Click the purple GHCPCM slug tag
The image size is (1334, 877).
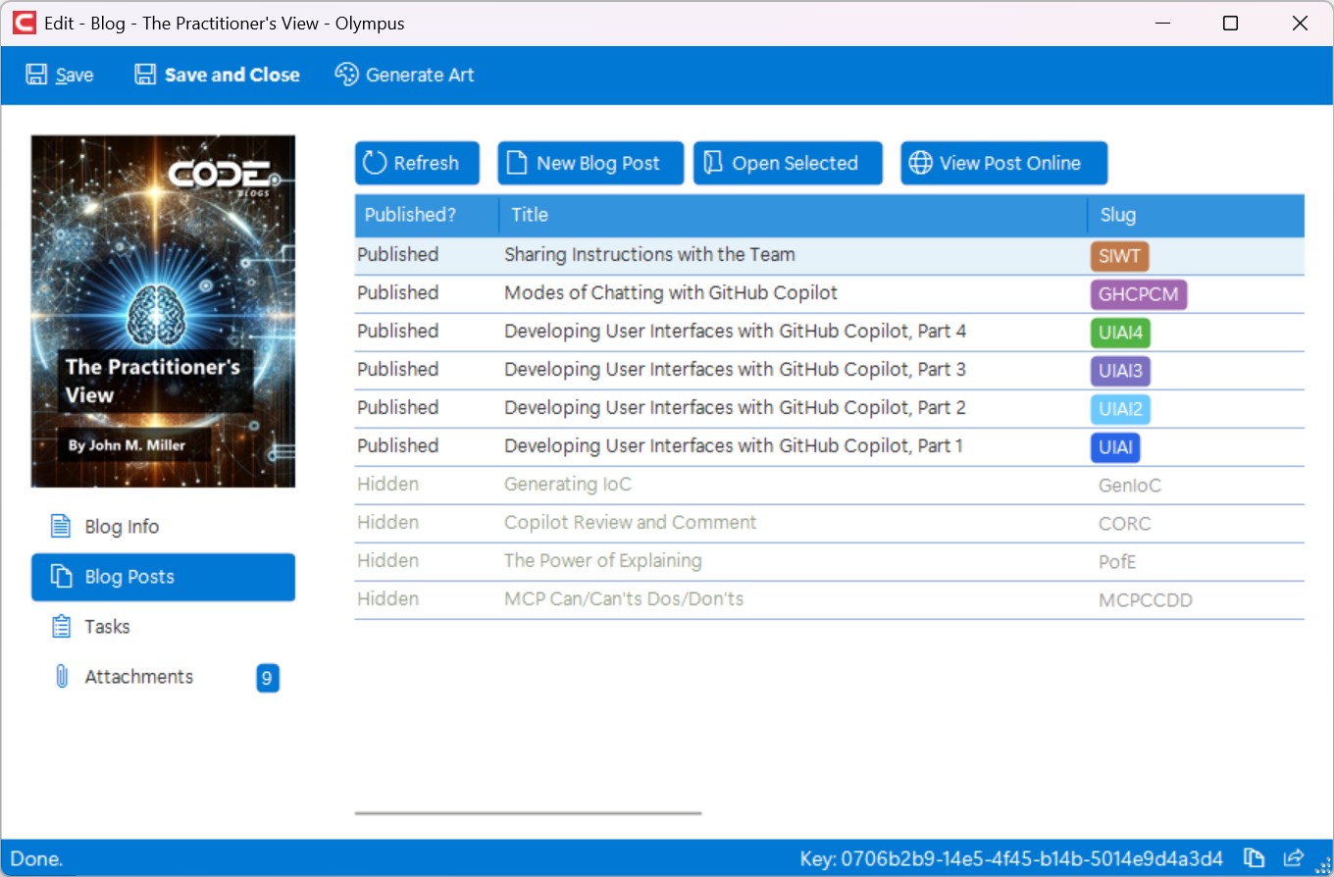pos(1138,294)
